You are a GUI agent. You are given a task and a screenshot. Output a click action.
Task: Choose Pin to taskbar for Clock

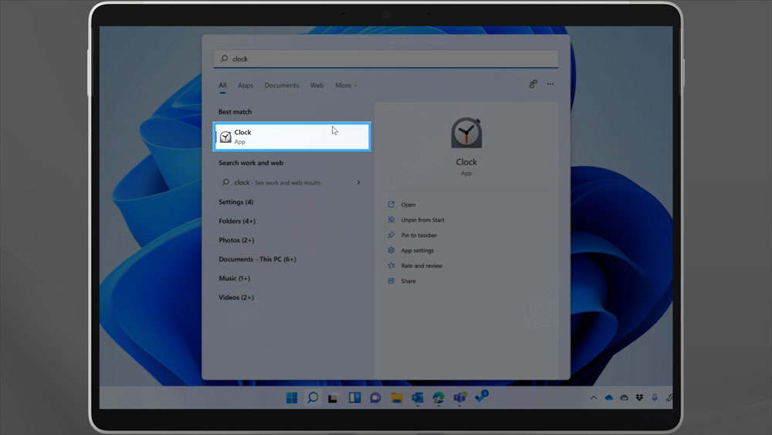tap(418, 235)
